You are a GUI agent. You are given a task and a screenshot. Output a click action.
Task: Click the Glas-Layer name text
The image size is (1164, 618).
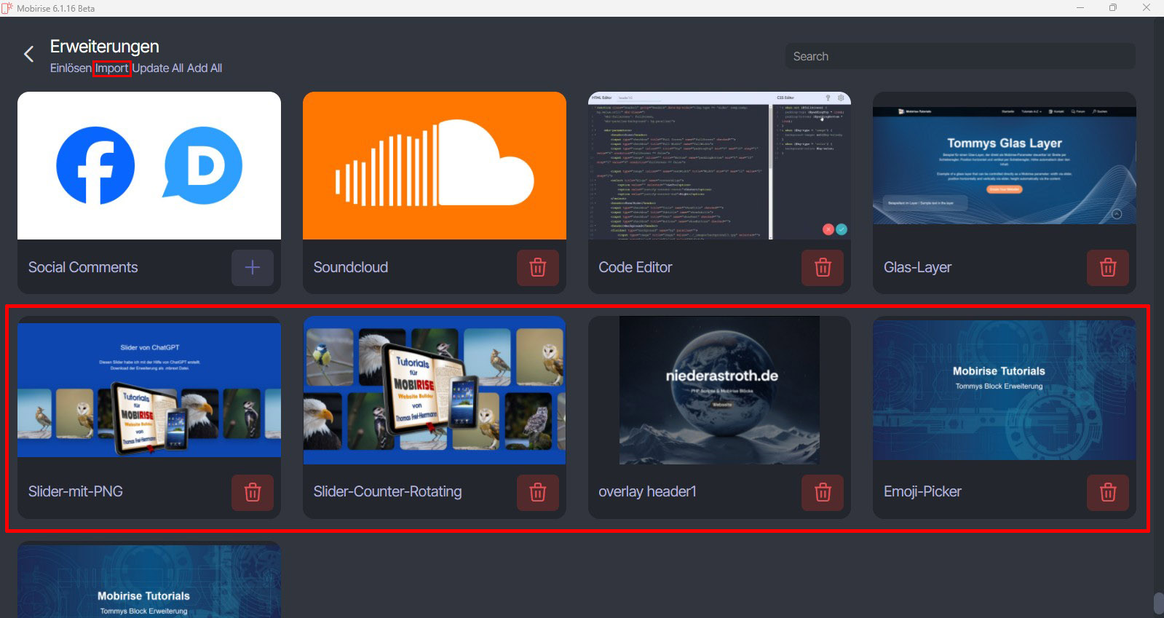coord(918,267)
